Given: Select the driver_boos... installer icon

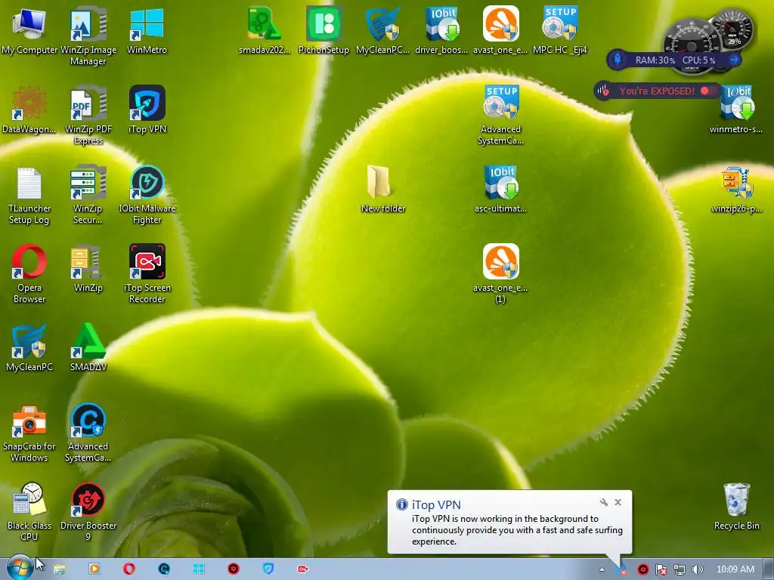Looking at the screenshot, I should coord(441,30).
